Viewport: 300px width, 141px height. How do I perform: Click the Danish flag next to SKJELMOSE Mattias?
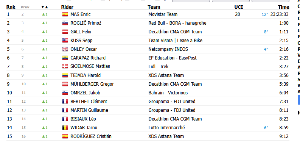(x=65, y=66)
